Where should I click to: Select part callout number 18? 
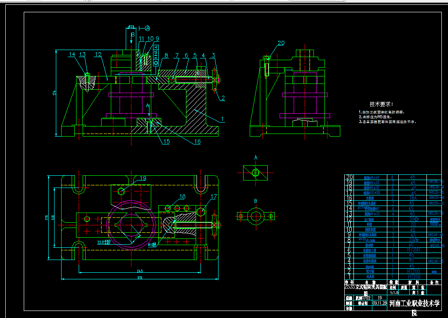click(182, 196)
